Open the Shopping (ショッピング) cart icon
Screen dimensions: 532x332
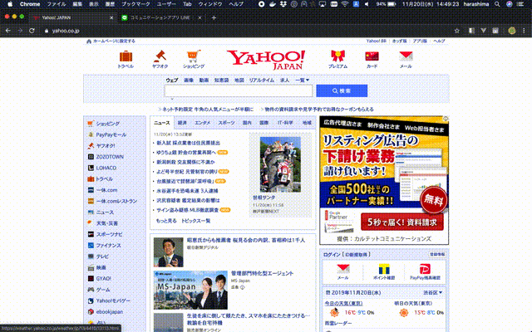pyautogui.click(x=194, y=56)
